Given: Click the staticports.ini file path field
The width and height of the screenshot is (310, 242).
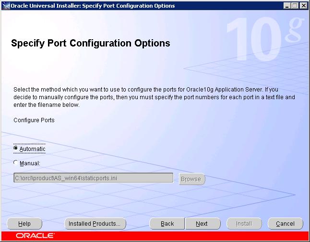Looking at the screenshot, I should click(93, 178).
